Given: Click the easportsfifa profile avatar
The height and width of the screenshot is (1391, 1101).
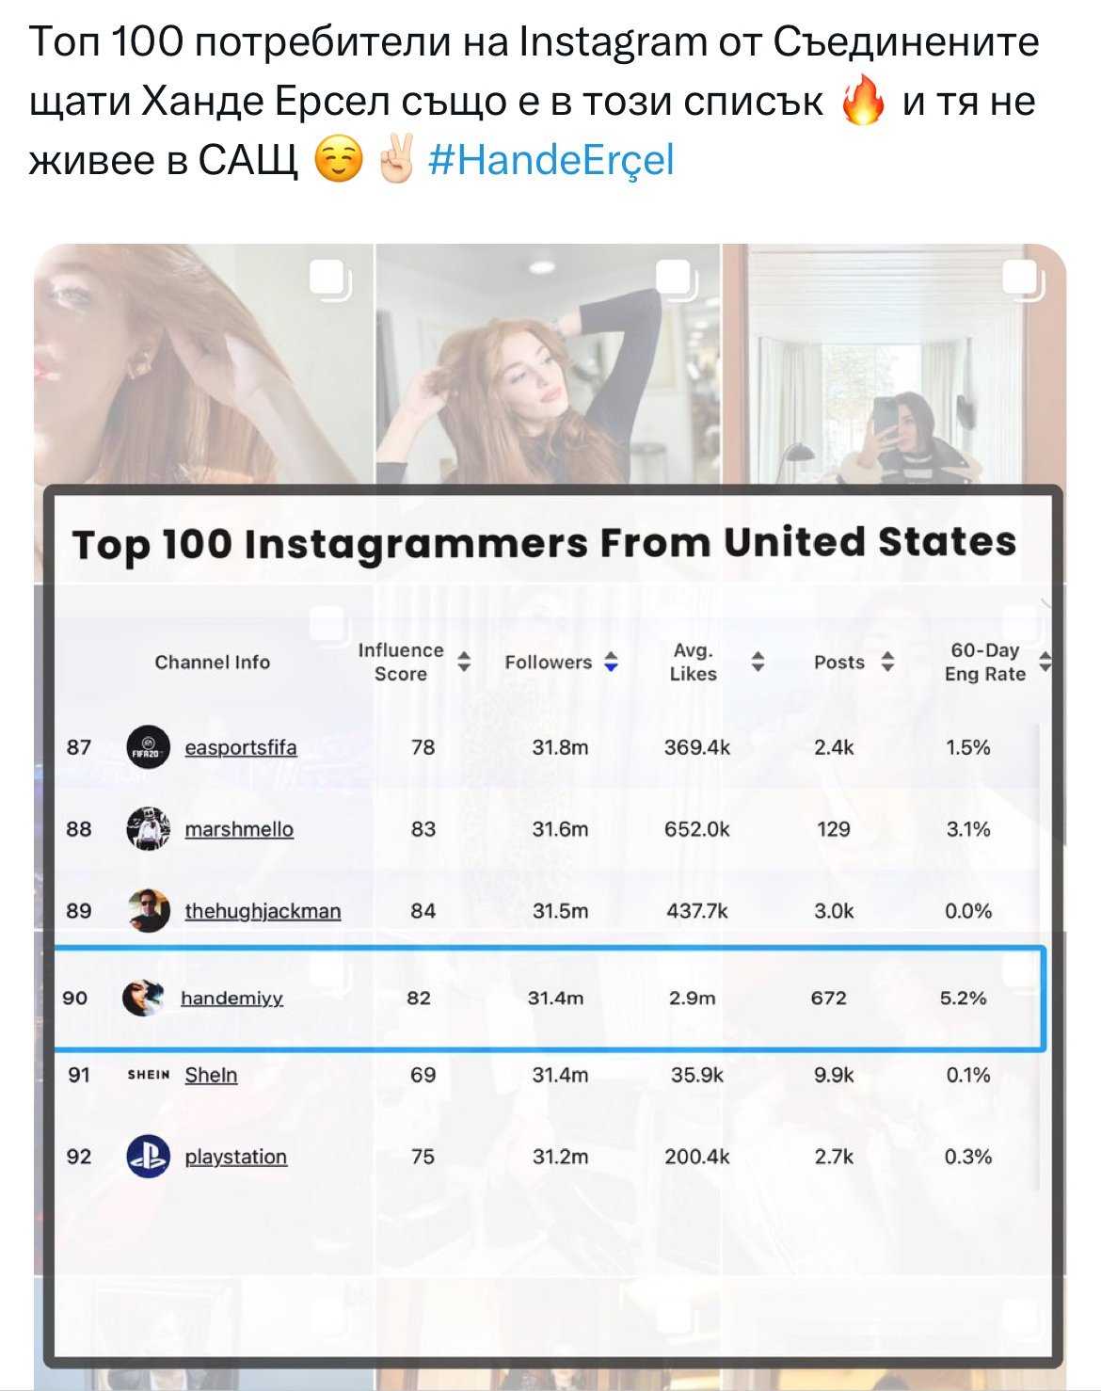Looking at the screenshot, I should [148, 747].
